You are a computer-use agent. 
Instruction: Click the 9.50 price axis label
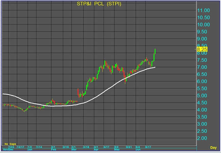202,32
